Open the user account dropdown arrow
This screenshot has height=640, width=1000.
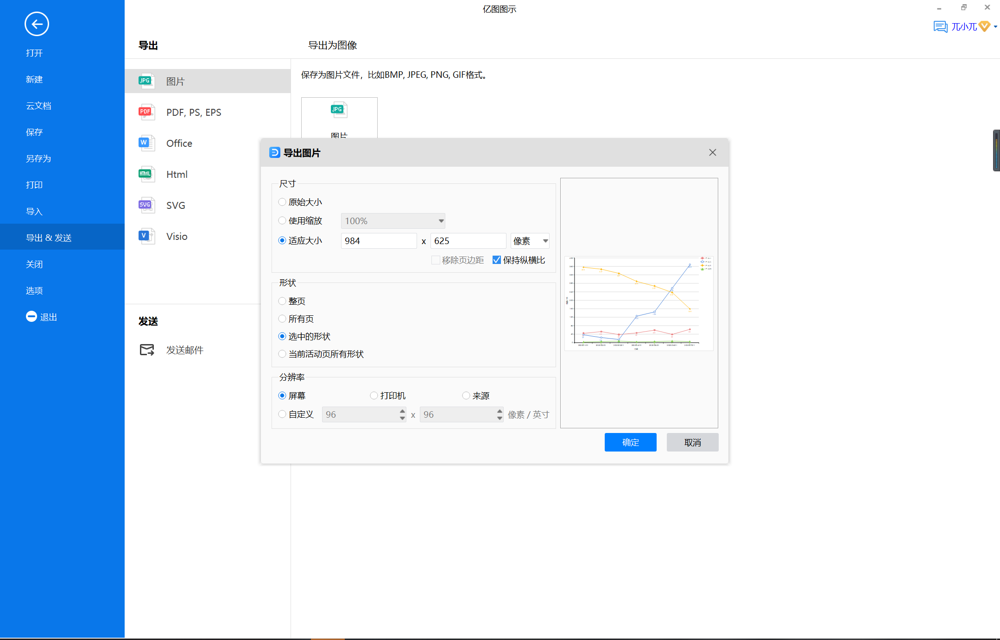pos(995,27)
